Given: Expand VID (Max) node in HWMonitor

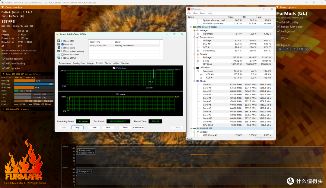Looking at the screenshot, I should tap(198, 34).
